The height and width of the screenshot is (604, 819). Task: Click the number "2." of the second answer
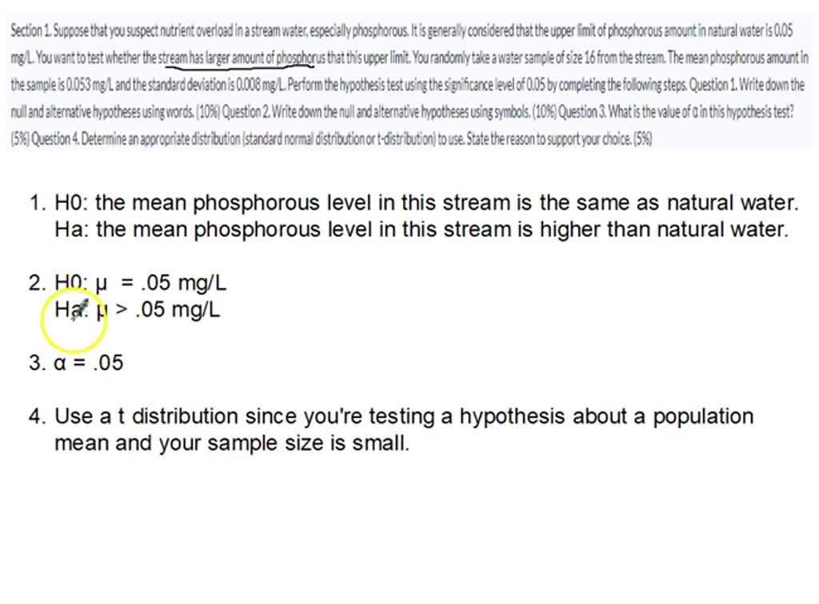tap(38, 283)
